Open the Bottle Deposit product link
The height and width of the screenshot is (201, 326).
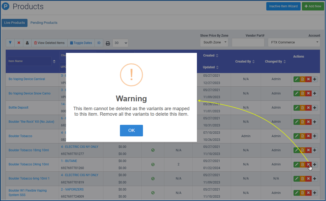coord(18,108)
